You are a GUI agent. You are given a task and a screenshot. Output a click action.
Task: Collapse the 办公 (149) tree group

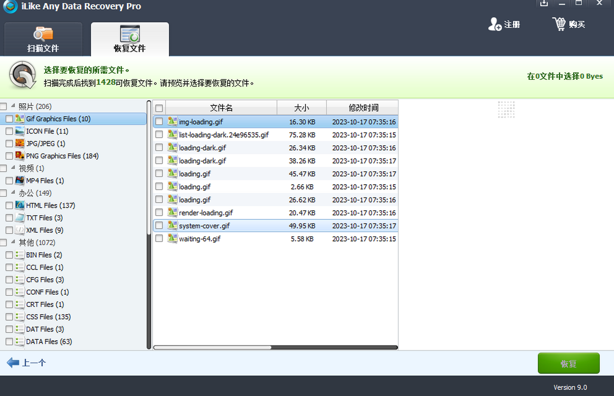[x=13, y=193]
